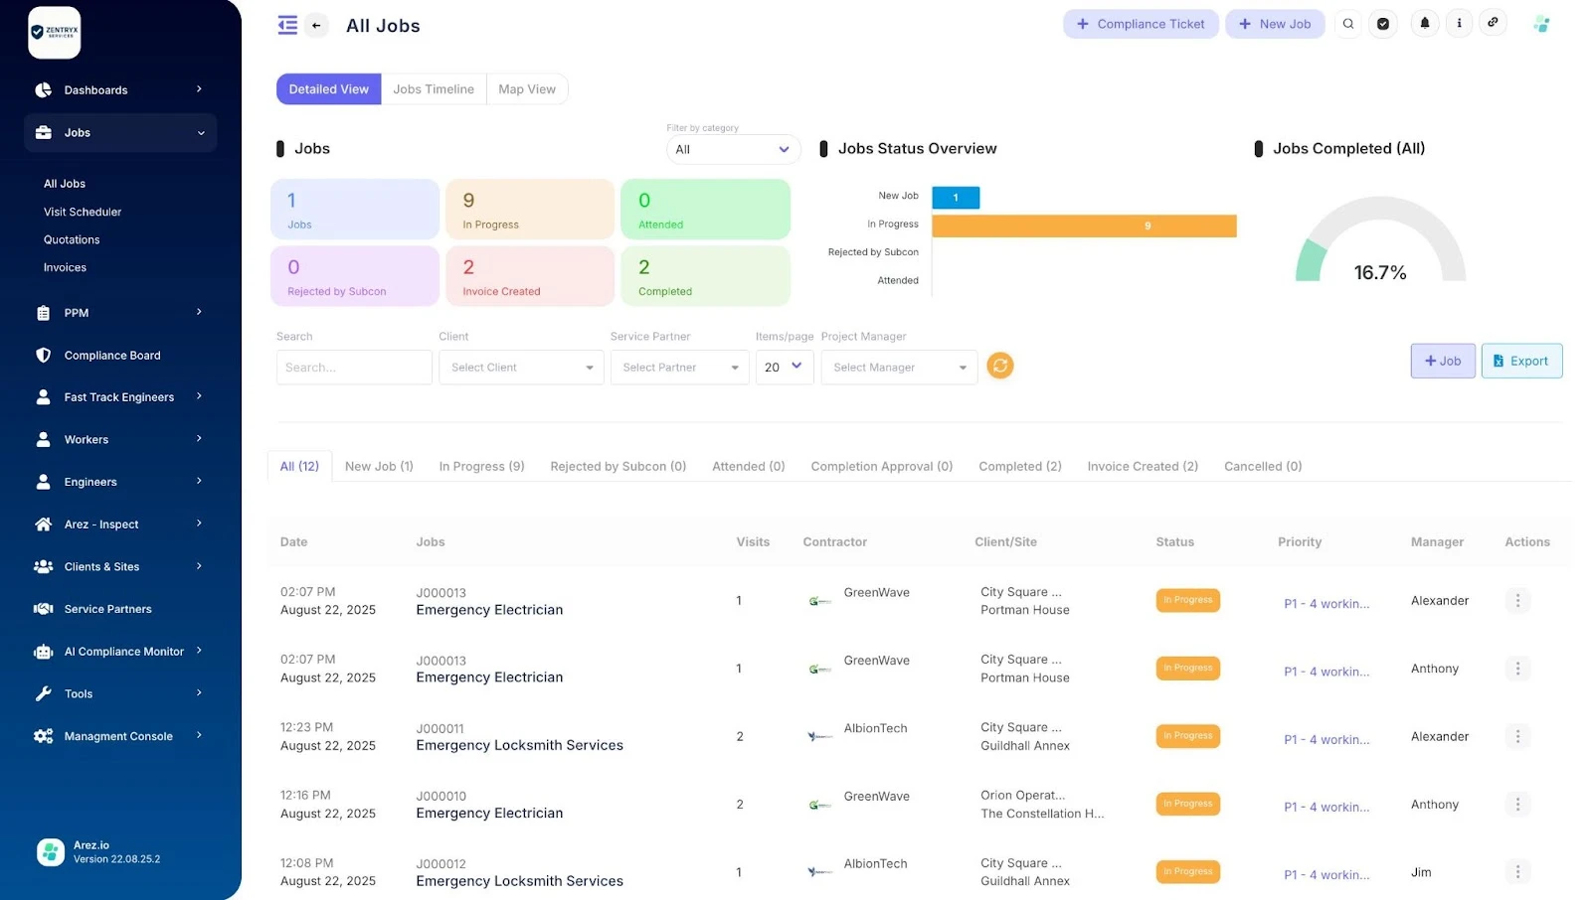Open actions menu for Emergency Locksmith J000011

point(1516,737)
